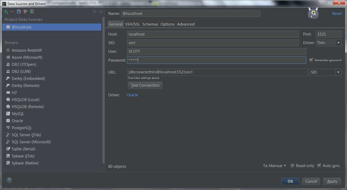Open the Schemas tab

click(150, 24)
